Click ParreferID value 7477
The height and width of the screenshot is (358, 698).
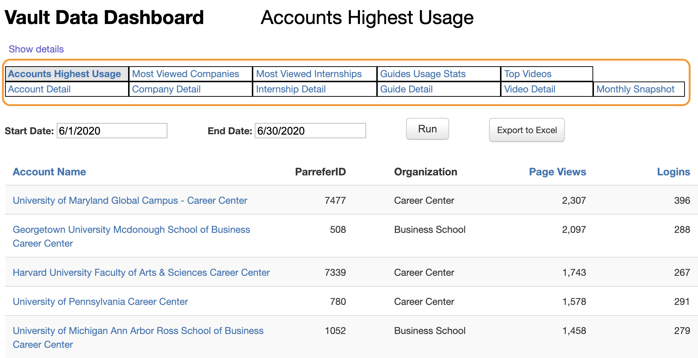[x=335, y=200]
